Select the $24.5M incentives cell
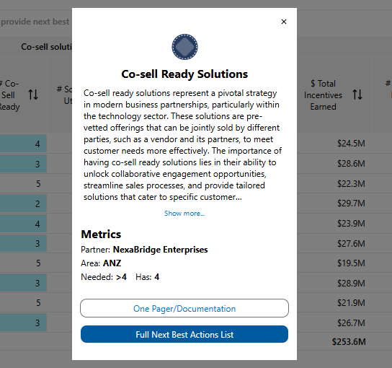392x368 pixels. (351, 144)
